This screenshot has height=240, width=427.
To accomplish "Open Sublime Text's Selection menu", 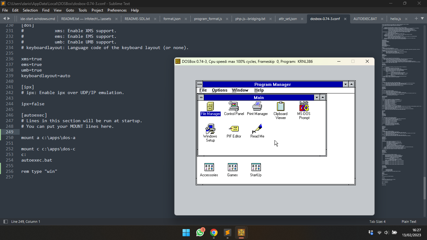I will coord(30,10).
